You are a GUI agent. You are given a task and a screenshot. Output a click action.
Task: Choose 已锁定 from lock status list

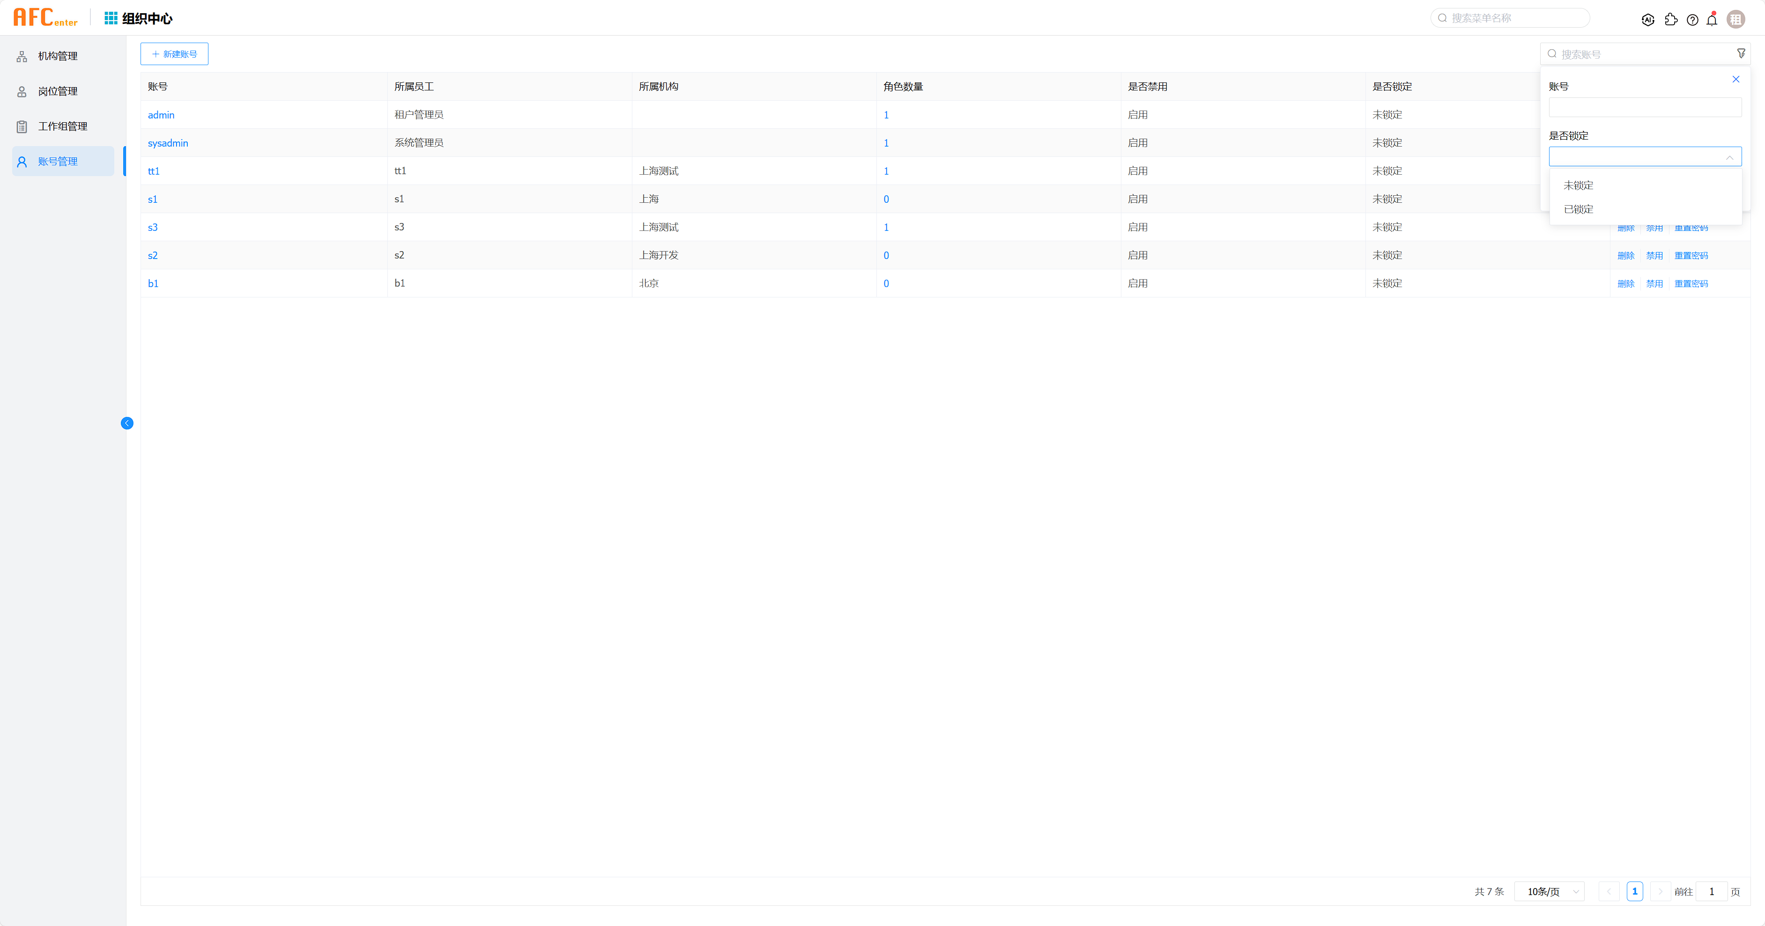pyautogui.click(x=1578, y=209)
